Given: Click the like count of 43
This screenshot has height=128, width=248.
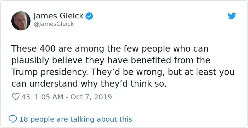Looking at the screenshot, I should (26, 97).
